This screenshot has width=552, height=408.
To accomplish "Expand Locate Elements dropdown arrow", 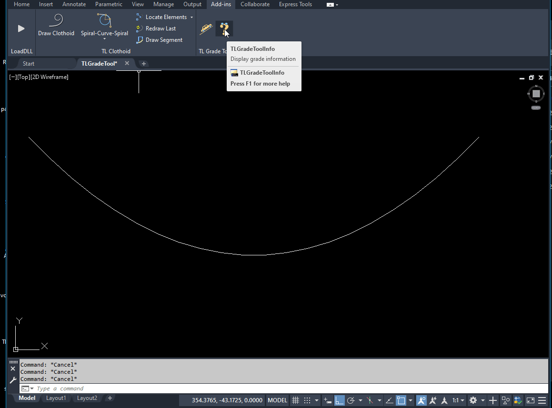I will pos(191,17).
